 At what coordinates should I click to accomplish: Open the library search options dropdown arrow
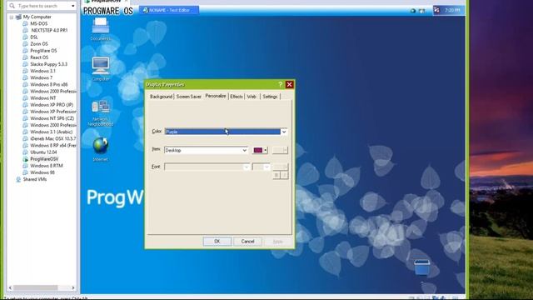point(72,6)
